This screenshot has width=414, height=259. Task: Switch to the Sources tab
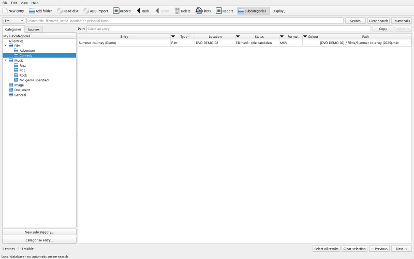click(x=34, y=30)
